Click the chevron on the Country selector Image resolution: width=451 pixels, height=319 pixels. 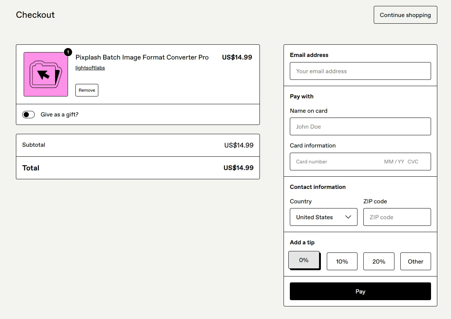348,217
